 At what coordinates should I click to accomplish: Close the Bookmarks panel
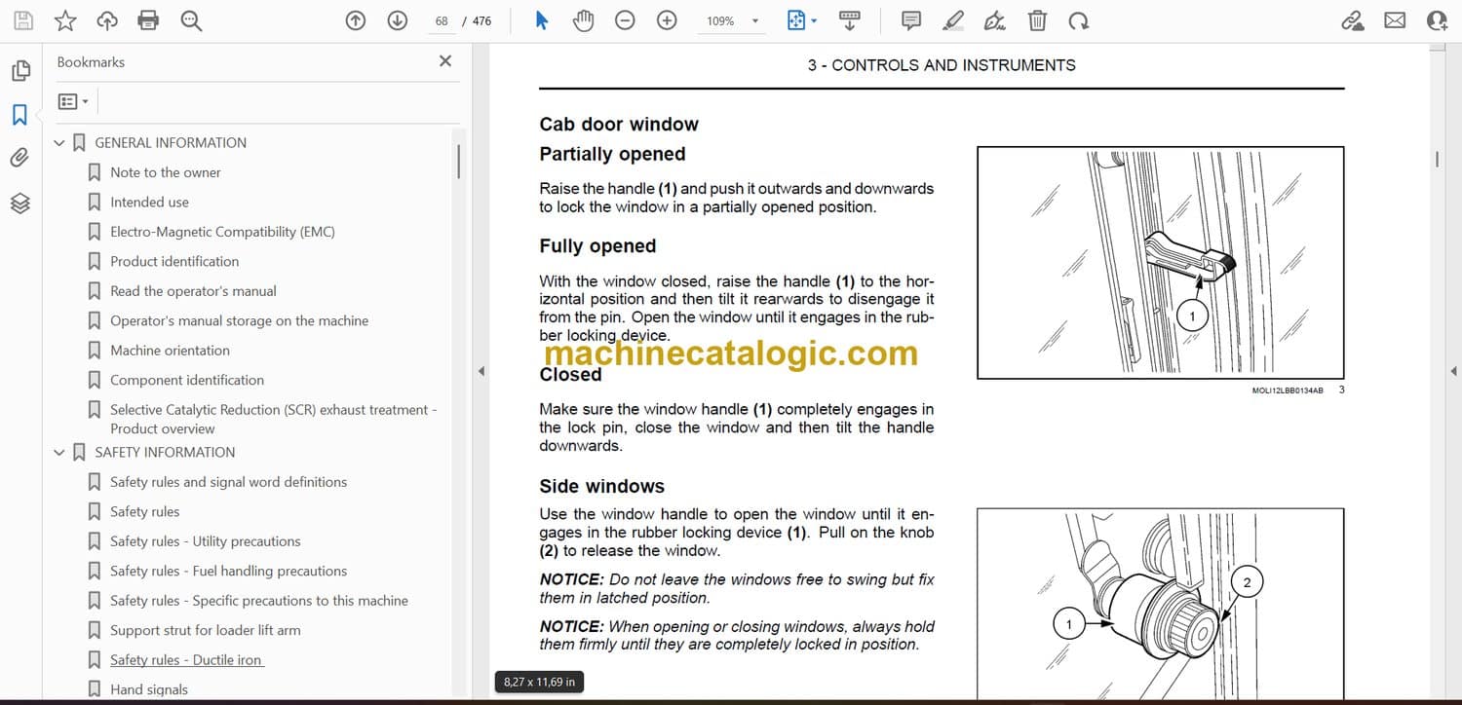pyautogui.click(x=445, y=61)
